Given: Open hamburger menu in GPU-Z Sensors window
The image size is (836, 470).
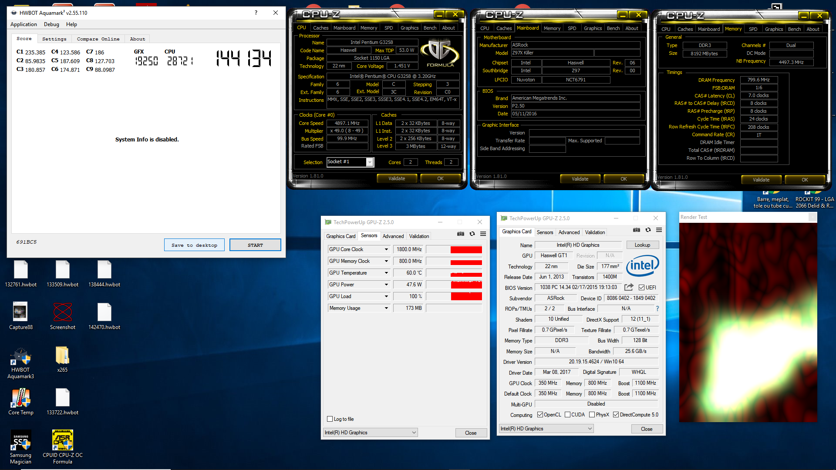Looking at the screenshot, I should click(x=483, y=234).
